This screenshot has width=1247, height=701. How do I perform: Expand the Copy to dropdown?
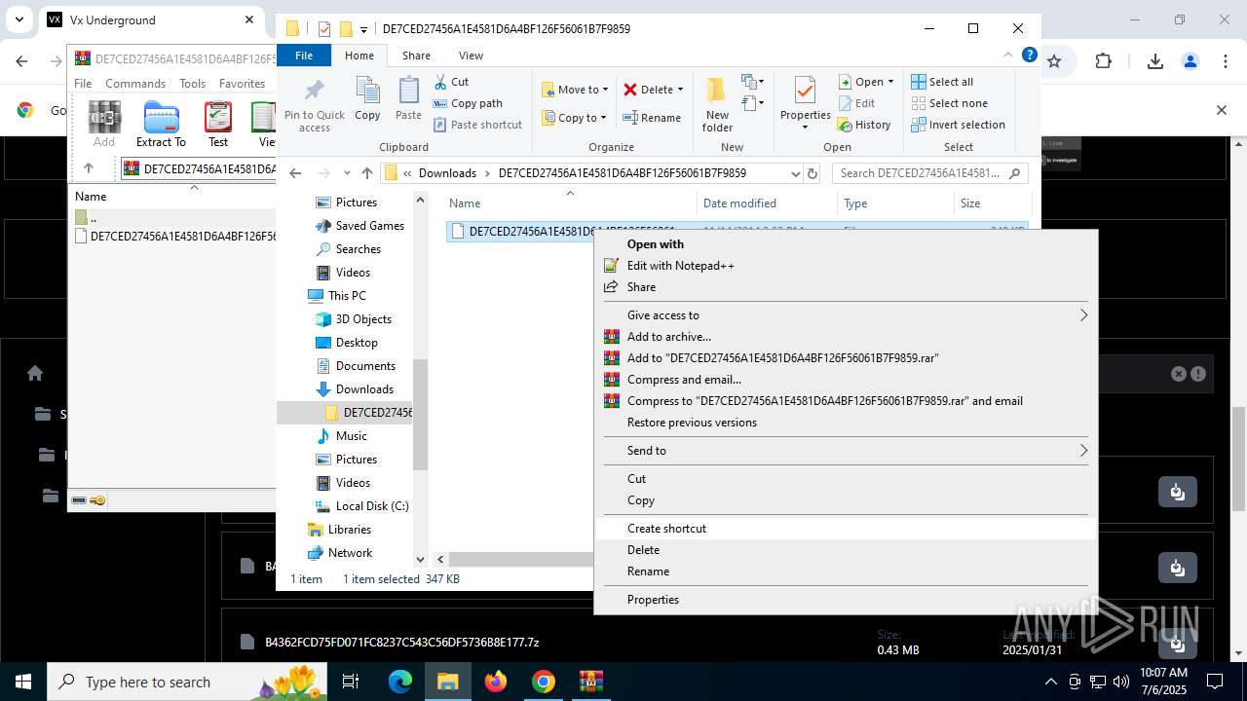[x=605, y=118]
